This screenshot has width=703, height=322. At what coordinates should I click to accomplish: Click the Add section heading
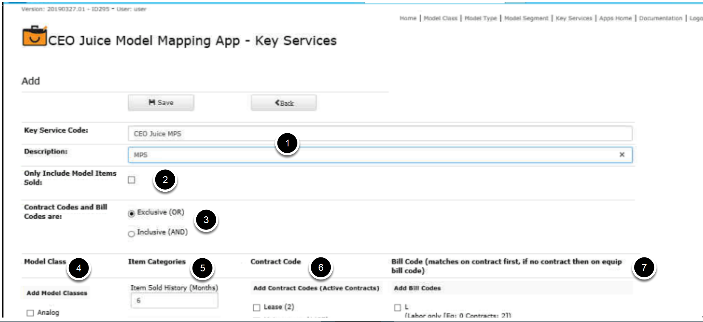pyautogui.click(x=31, y=81)
